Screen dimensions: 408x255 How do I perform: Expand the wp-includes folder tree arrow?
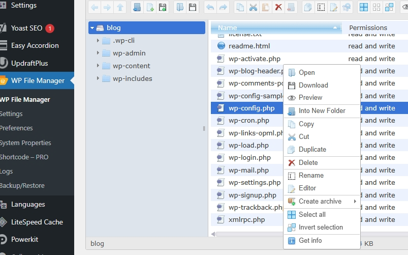coord(98,78)
